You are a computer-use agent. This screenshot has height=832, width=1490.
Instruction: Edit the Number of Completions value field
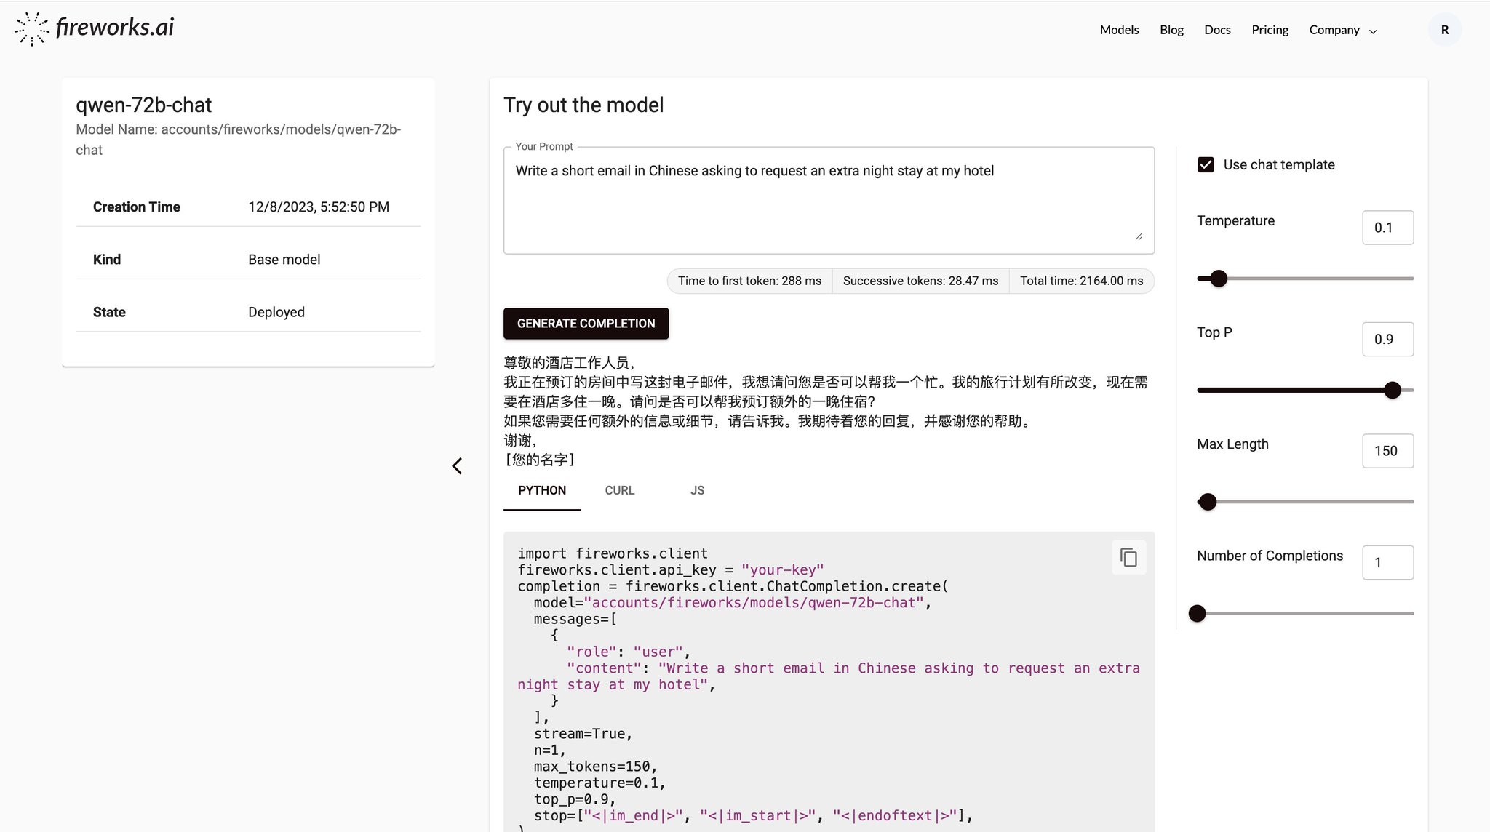[1387, 562]
